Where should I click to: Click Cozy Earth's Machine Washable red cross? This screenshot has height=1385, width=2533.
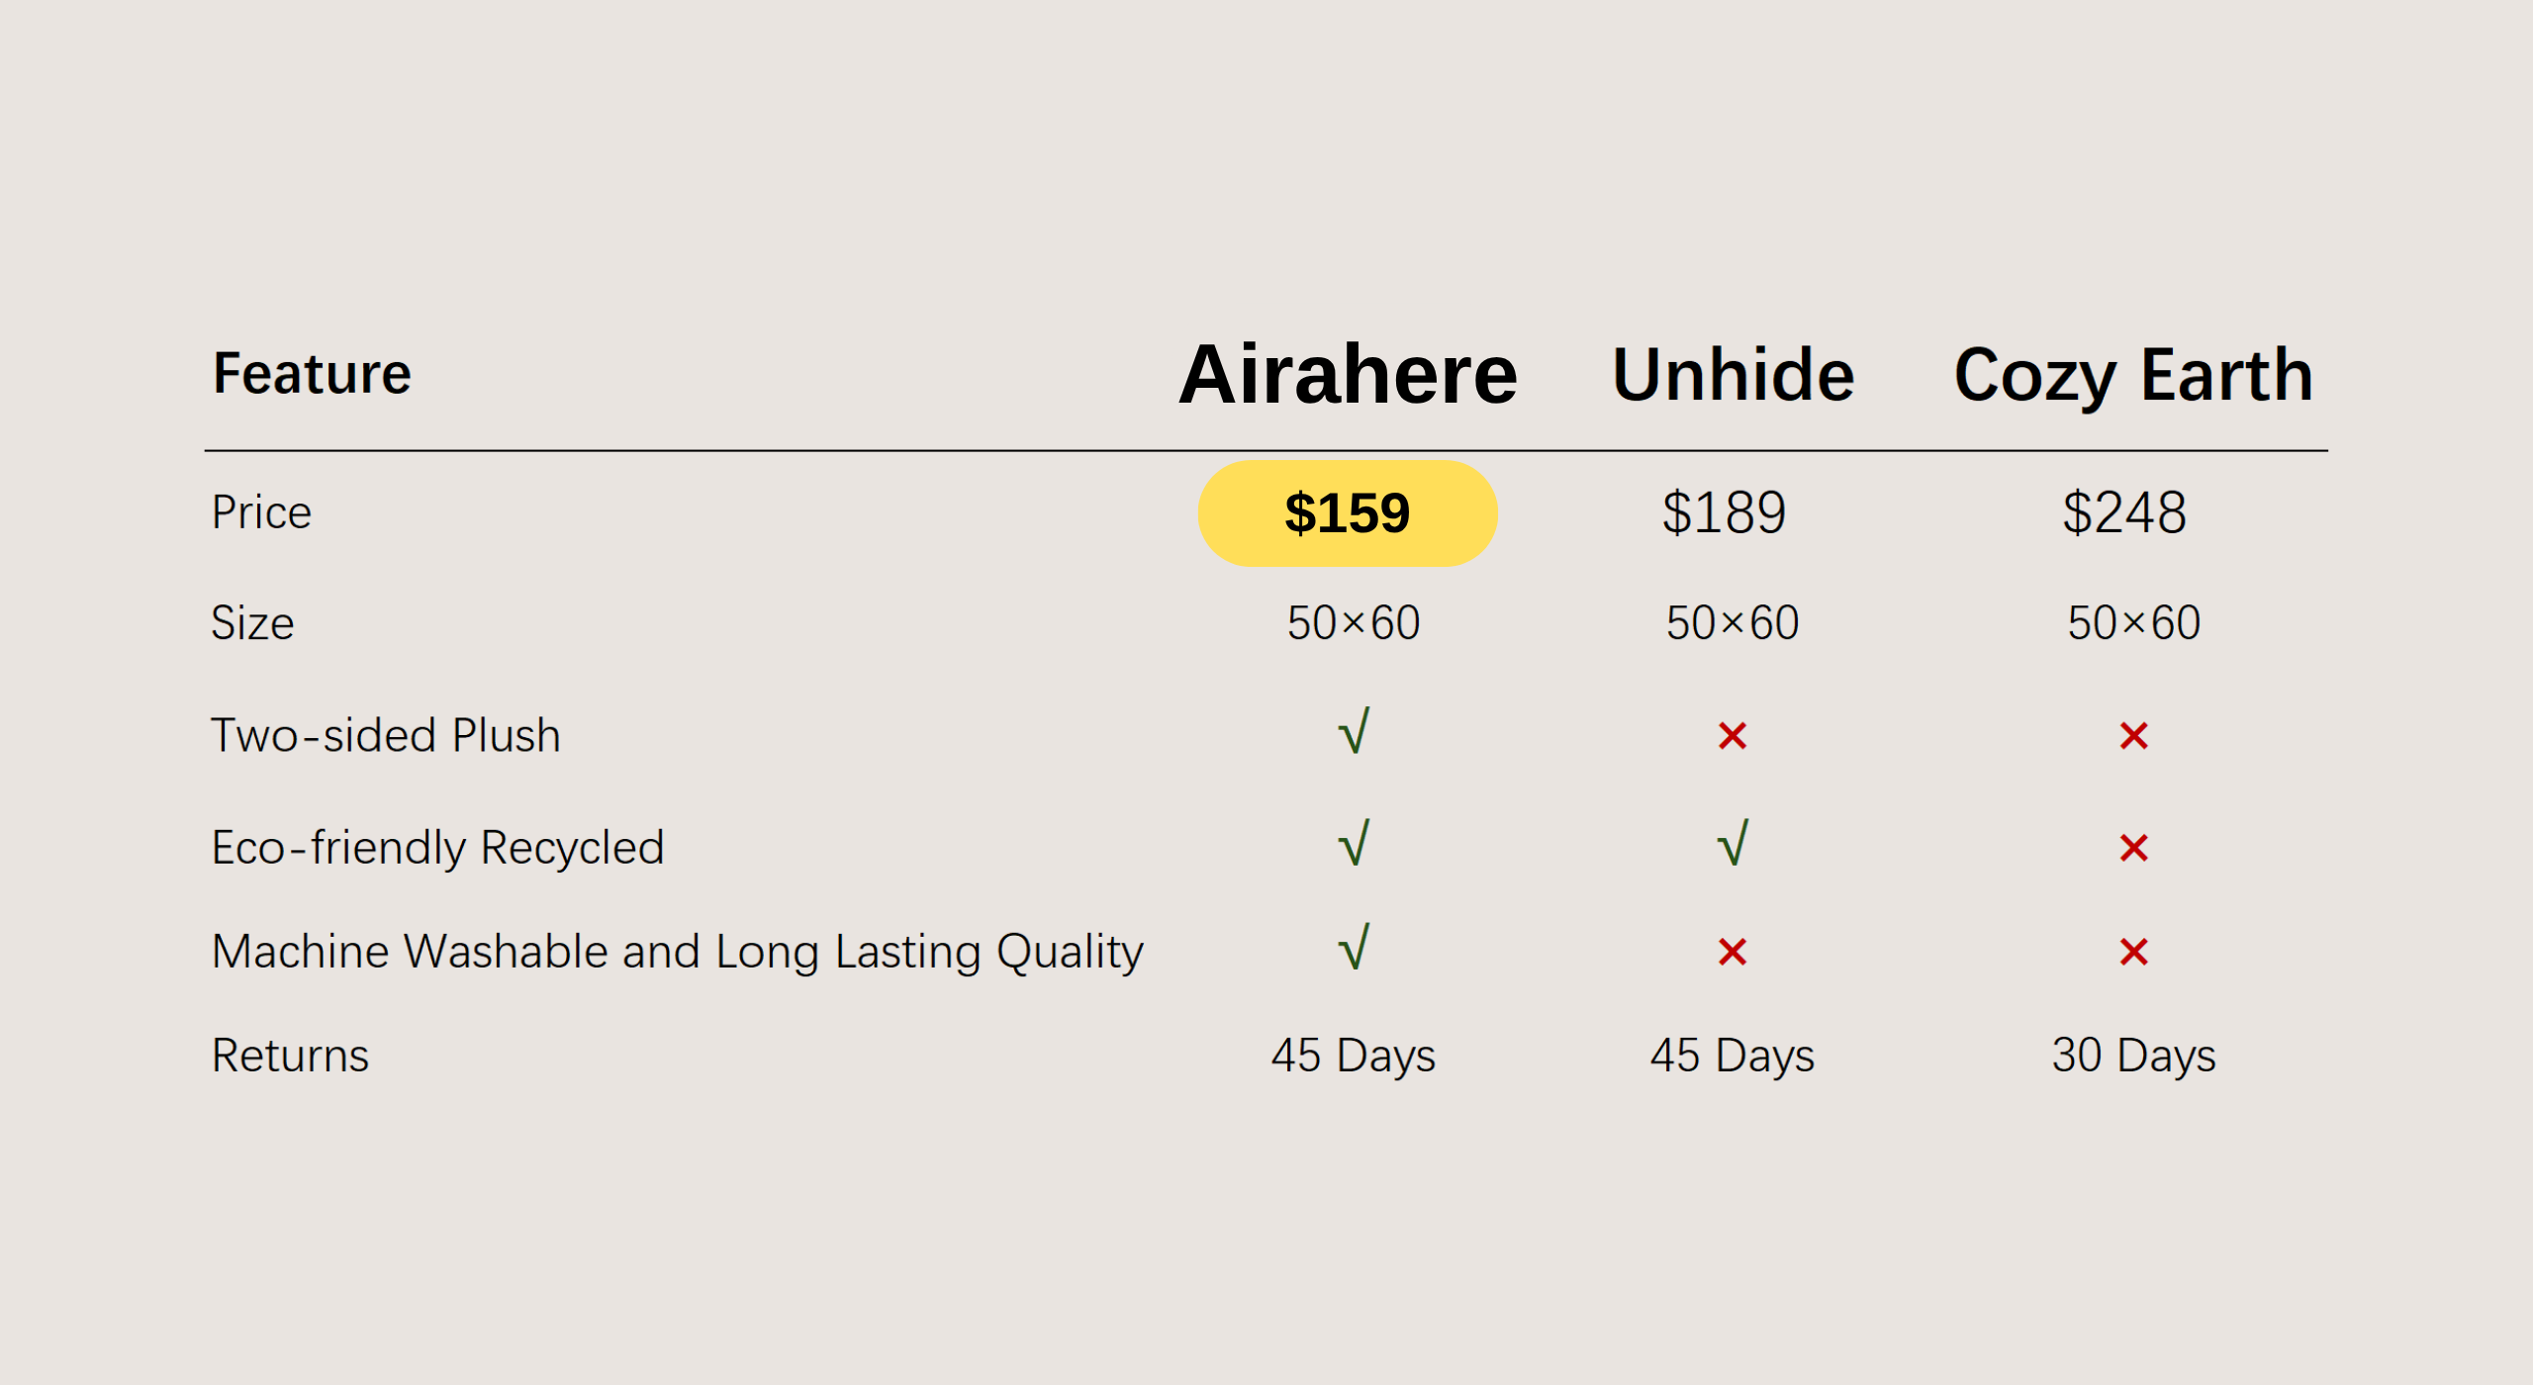pyautogui.click(x=2133, y=952)
